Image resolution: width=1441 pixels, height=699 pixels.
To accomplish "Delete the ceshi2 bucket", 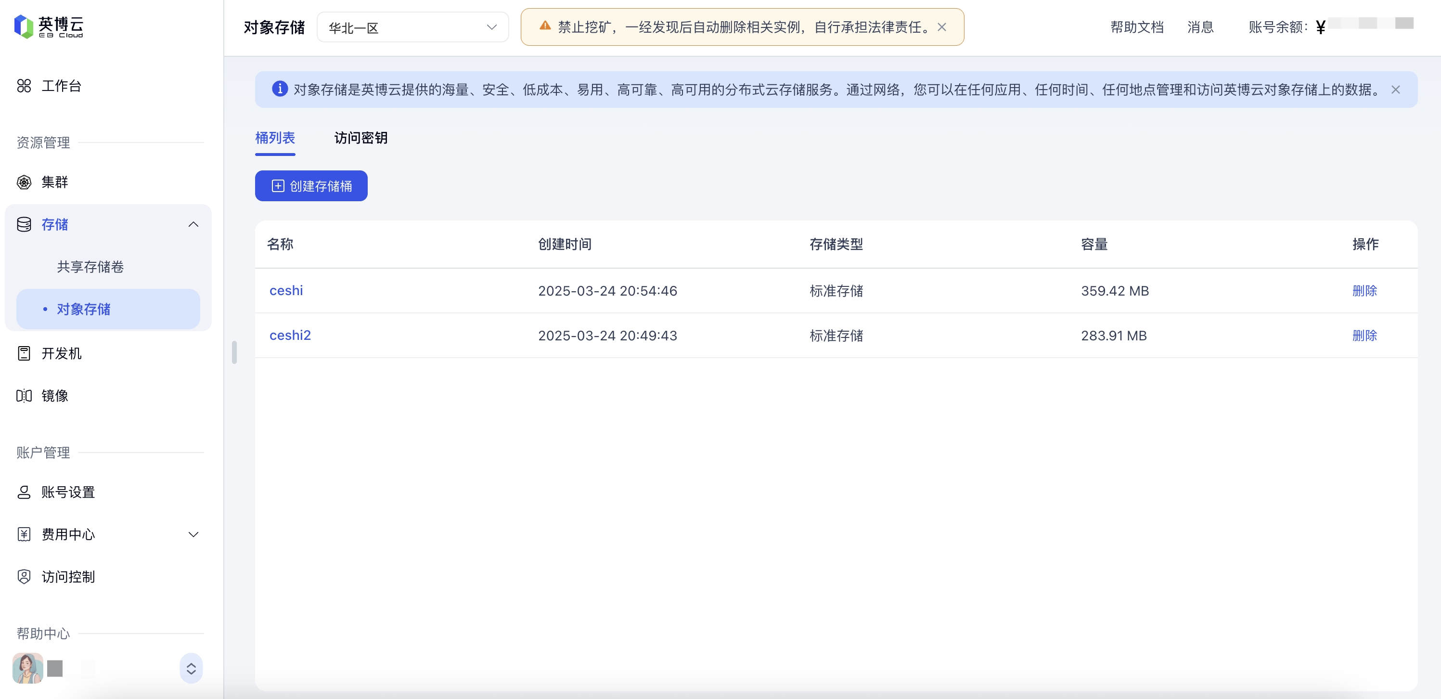I will coord(1365,335).
